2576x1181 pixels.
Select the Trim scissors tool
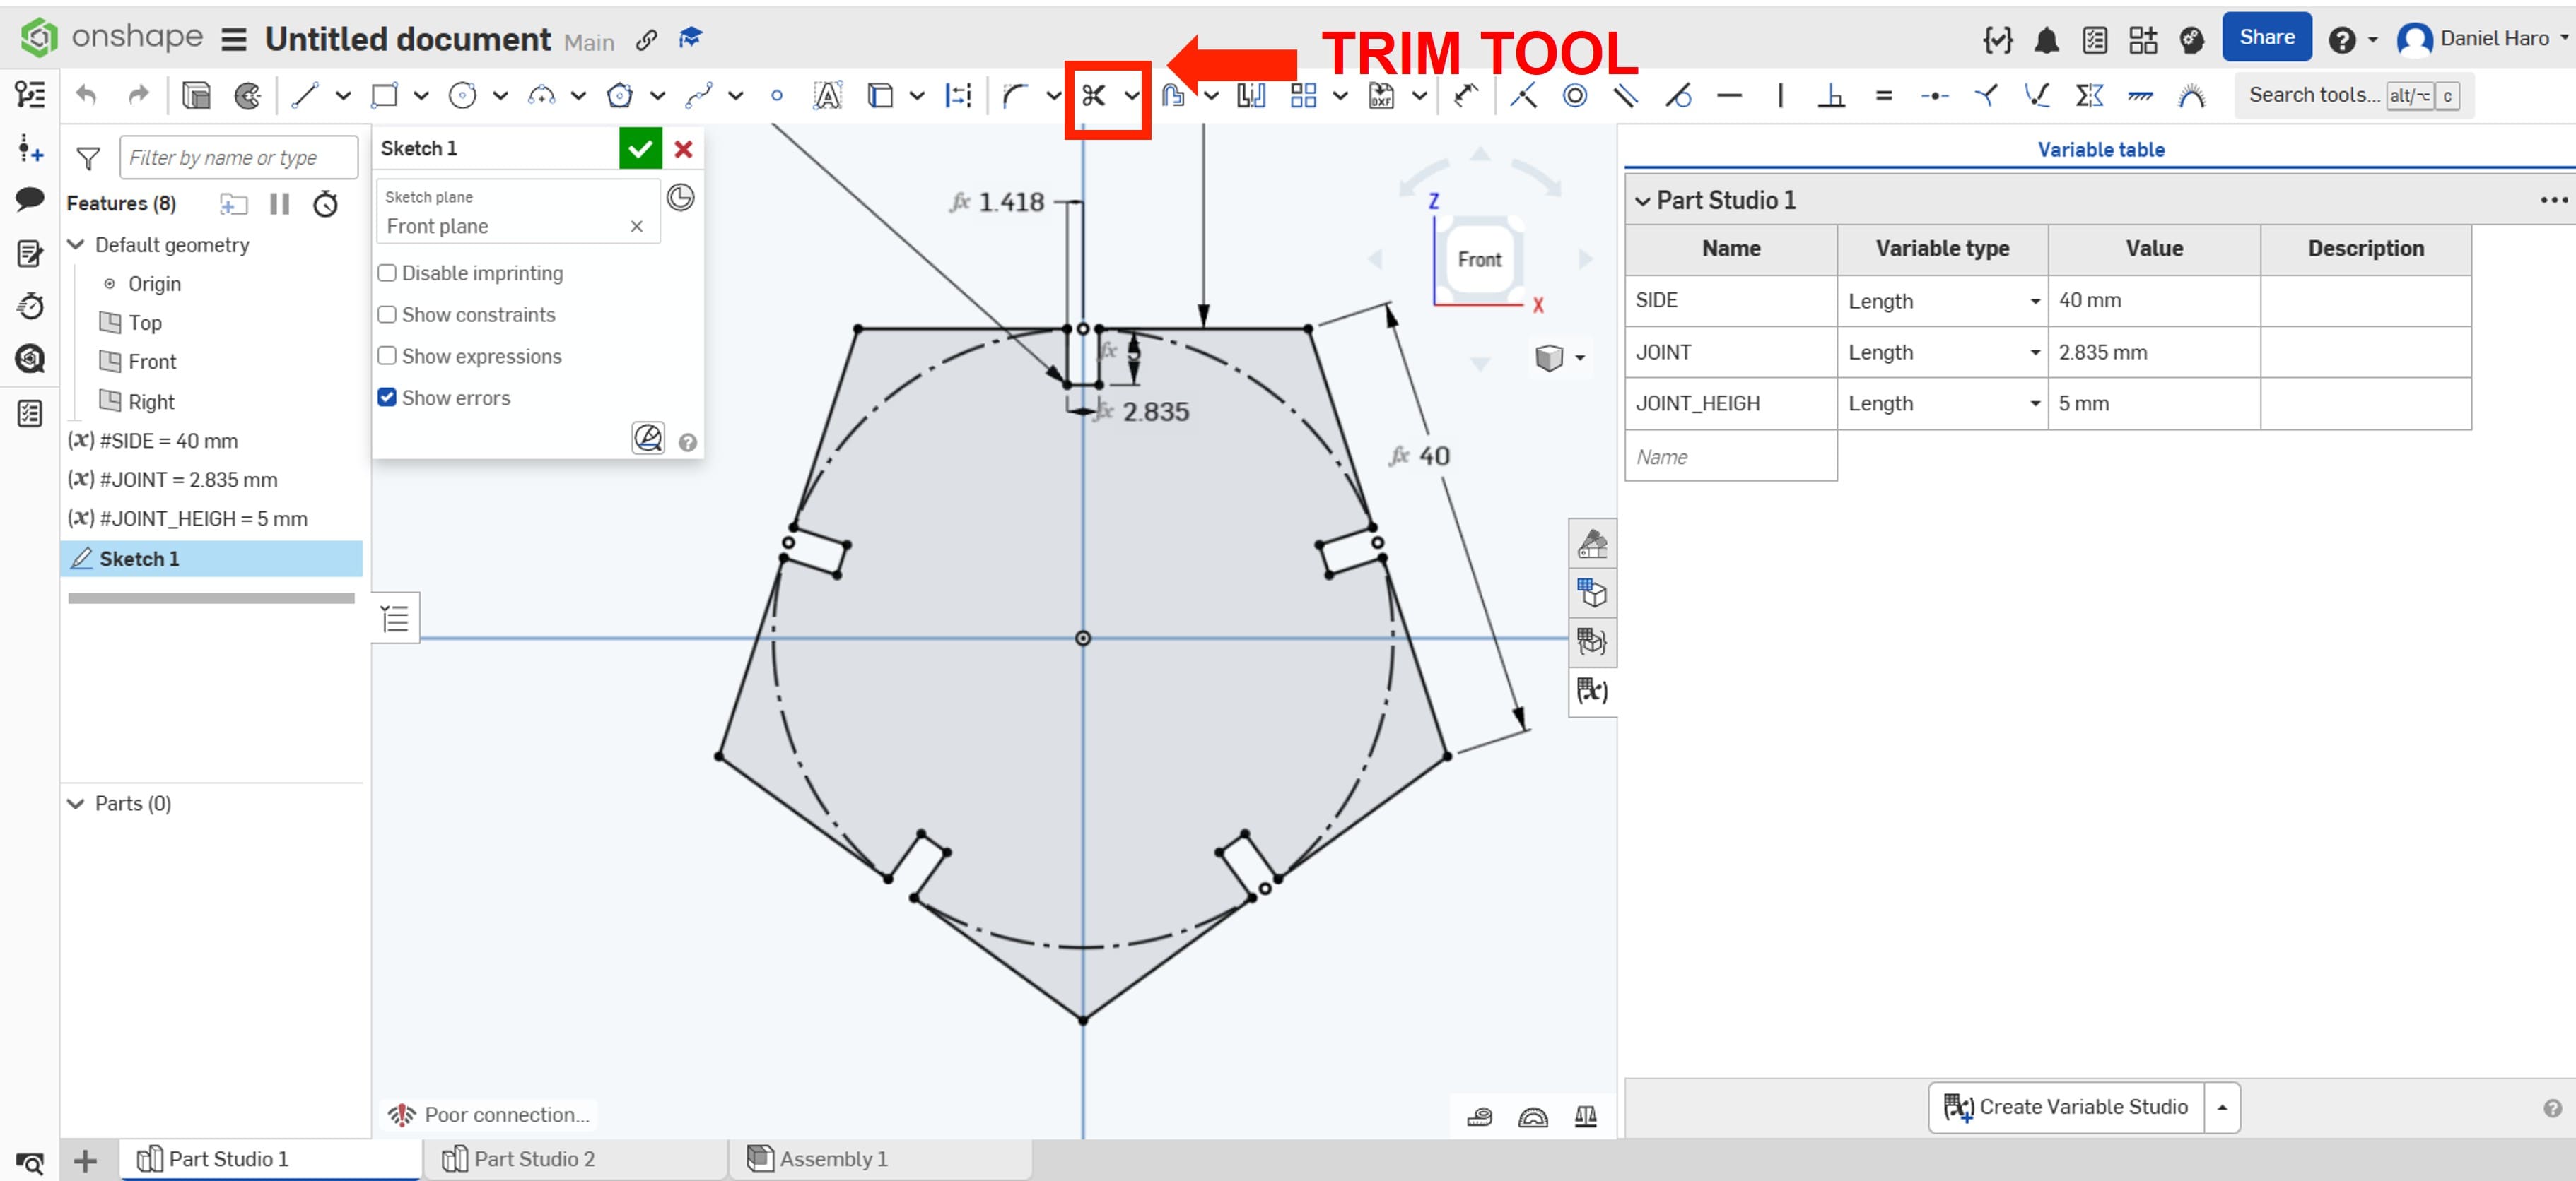pyautogui.click(x=1093, y=96)
